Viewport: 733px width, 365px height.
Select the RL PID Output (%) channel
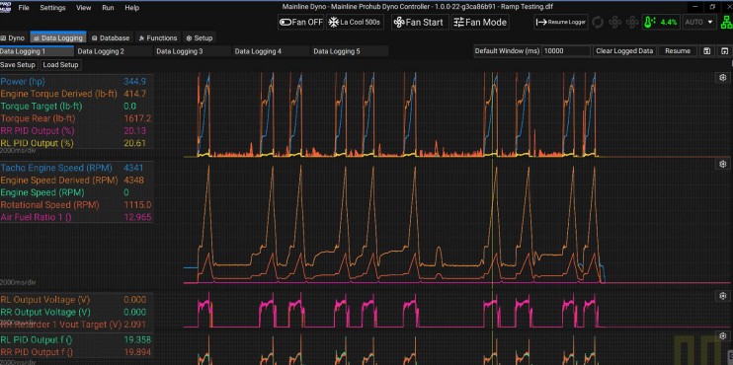37,143
